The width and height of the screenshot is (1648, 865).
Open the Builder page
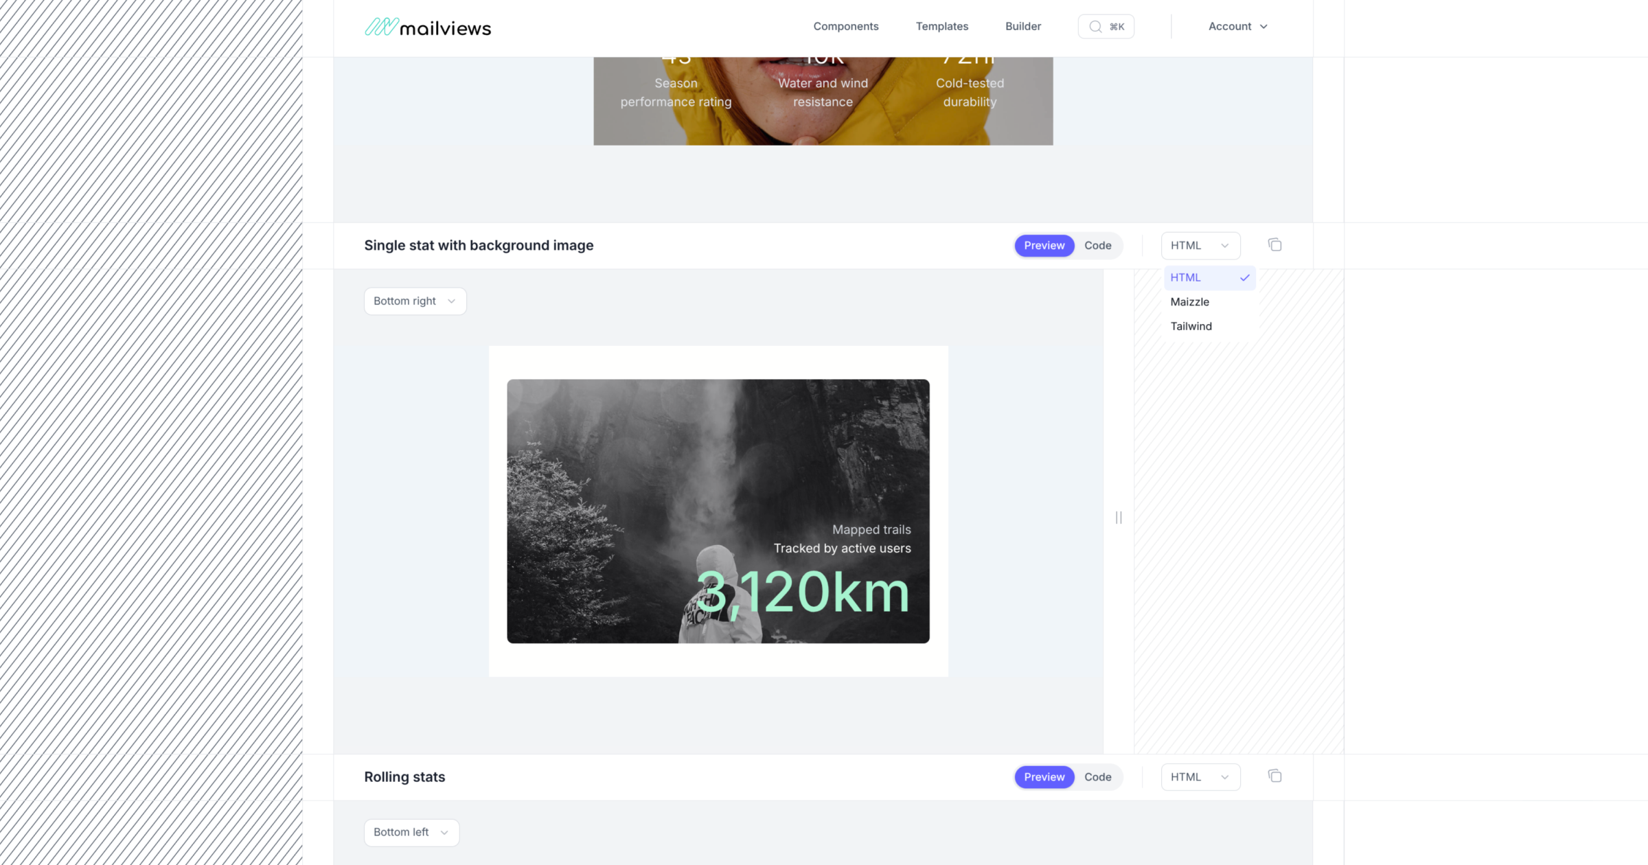click(x=1022, y=26)
